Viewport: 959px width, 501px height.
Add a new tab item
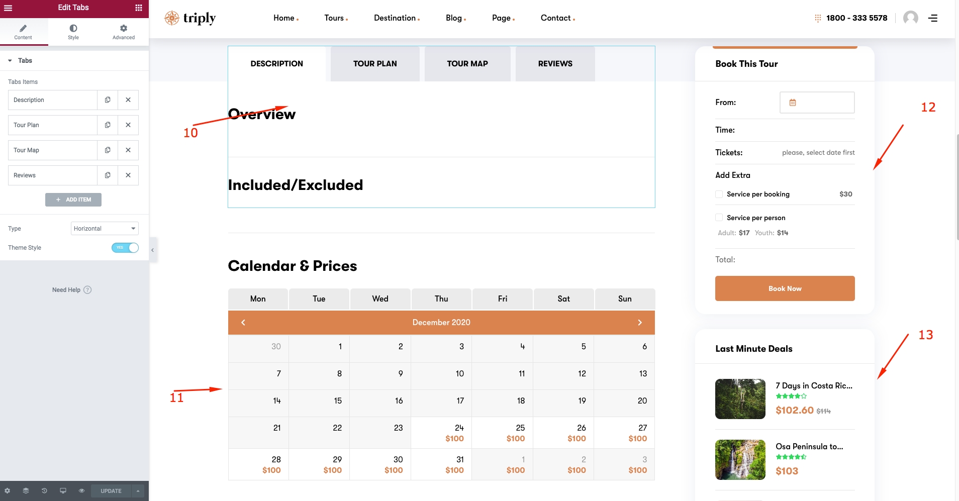73,200
